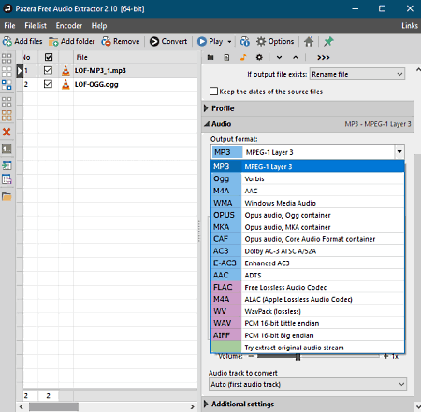Choose CAF Core Audio Format container

pyautogui.click(x=308, y=239)
